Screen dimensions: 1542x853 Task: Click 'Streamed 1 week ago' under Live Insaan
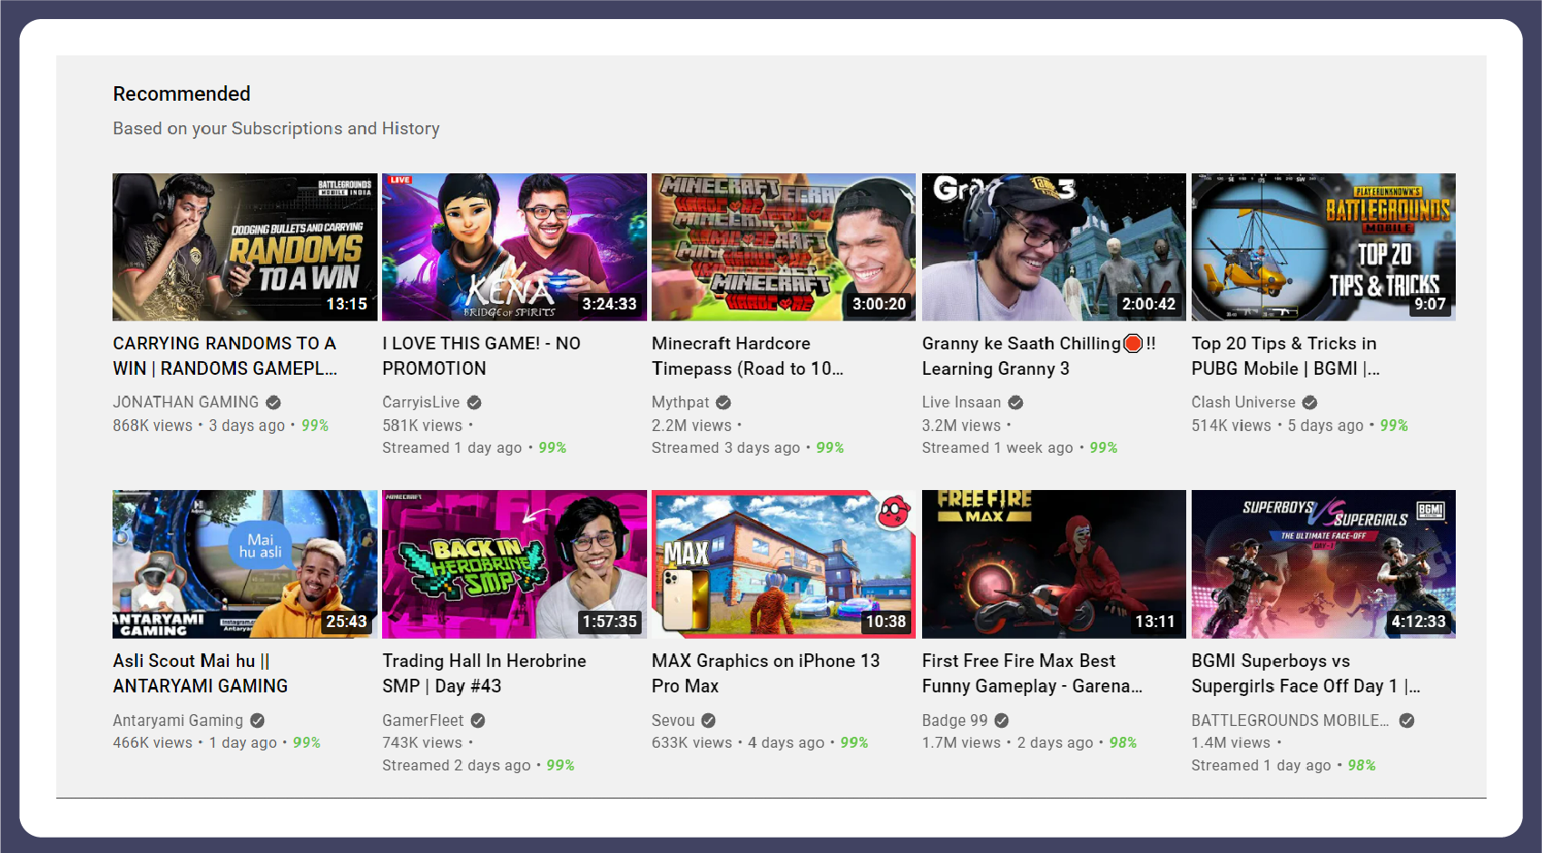(997, 448)
